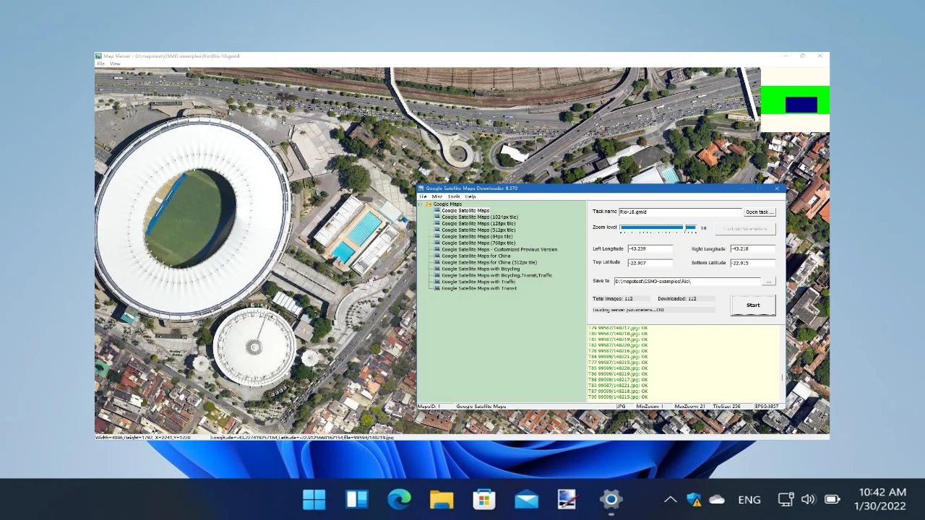The image size is (925, 520).
Task: Click the Open task button
Action: tap(760, 212)
